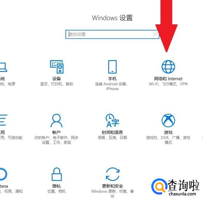Click the 设备 label text
203x203 pixels.
click(57, 79)
